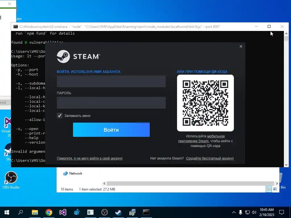Switch to Steam on the taskbar
Viewport: 291px width, 218px height.
[118, 212]
